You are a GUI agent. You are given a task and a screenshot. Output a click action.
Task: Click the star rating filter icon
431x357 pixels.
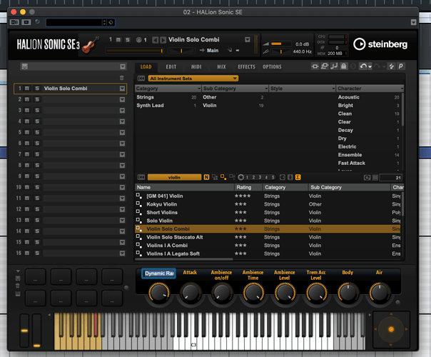pos(240,177)
